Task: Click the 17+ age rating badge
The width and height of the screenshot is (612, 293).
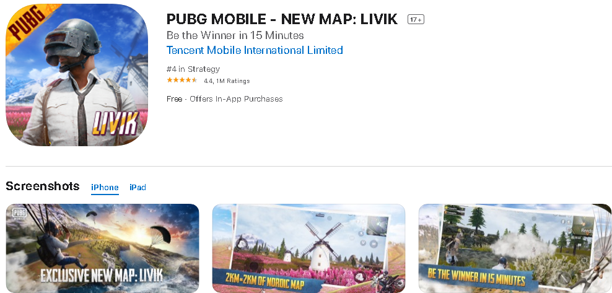Action: (x=416, y=19)
